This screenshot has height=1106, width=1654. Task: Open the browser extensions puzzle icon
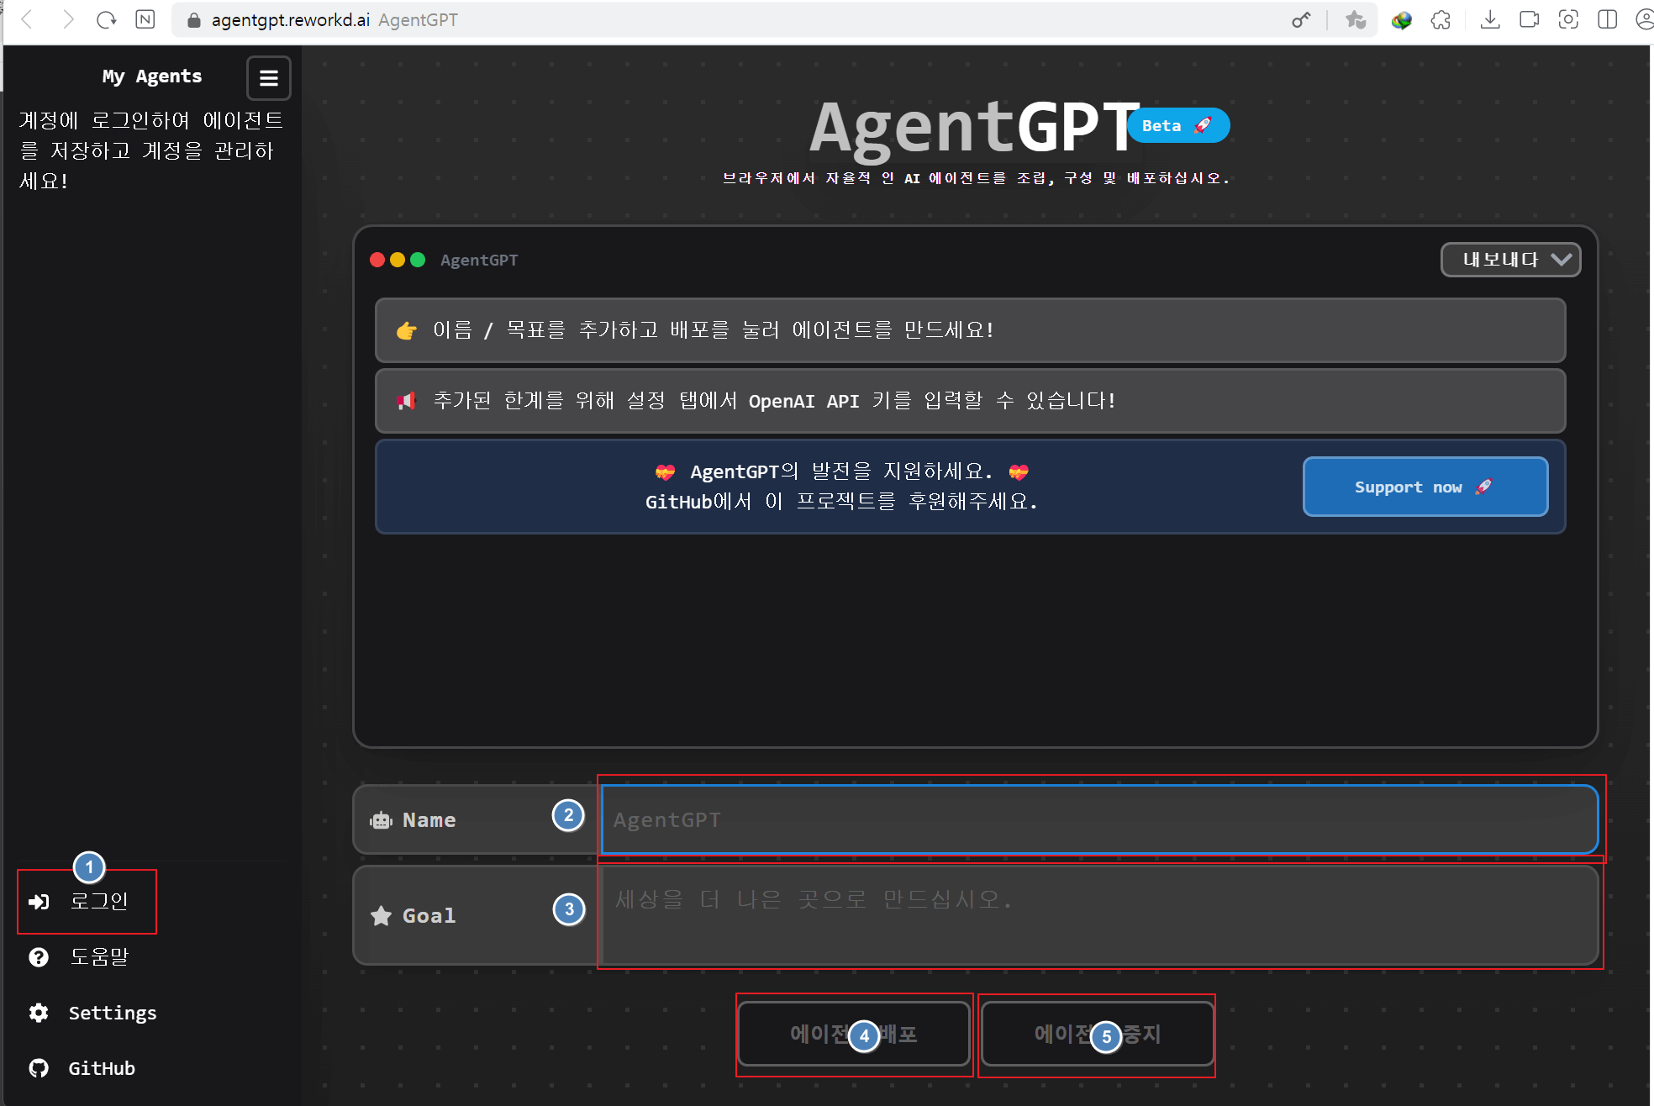click(x=1441, y=20)
